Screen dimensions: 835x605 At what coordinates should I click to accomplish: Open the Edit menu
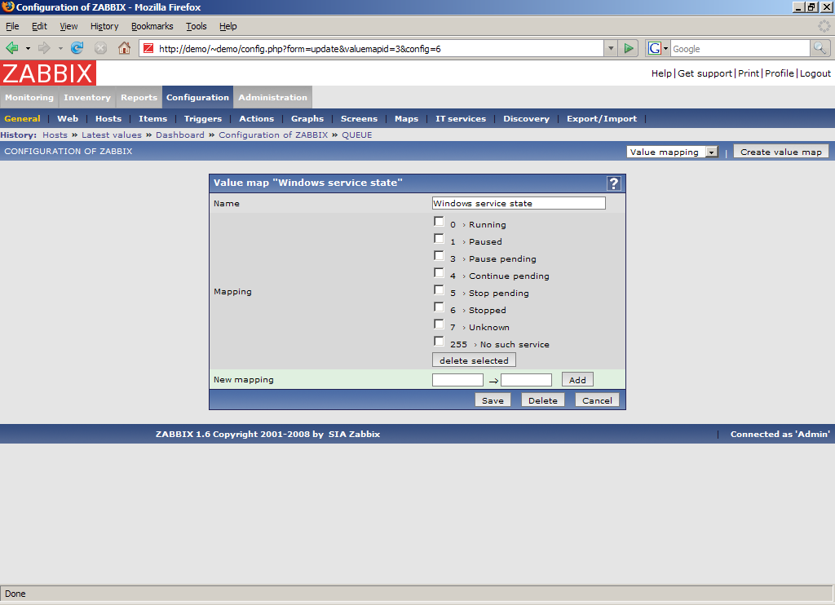click(39, 26)
